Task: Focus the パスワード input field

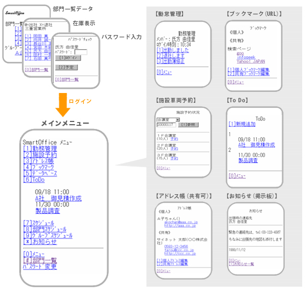Action: coord(81,52)
